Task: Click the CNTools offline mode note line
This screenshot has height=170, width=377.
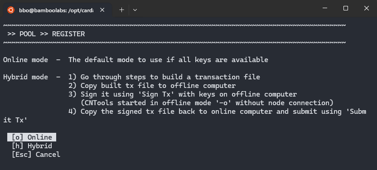Action: pyautogui.click(x=207, y=103)
